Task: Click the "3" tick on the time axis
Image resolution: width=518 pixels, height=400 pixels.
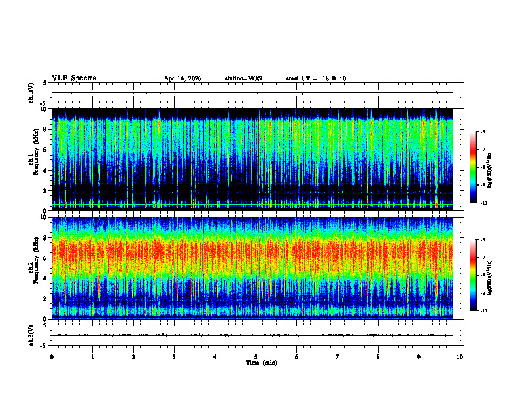Action: pos(174,357)
